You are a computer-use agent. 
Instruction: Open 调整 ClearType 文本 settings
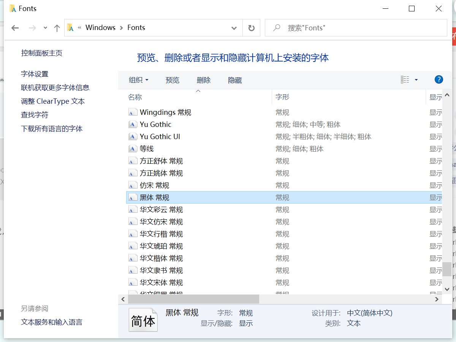coord(53,101)
